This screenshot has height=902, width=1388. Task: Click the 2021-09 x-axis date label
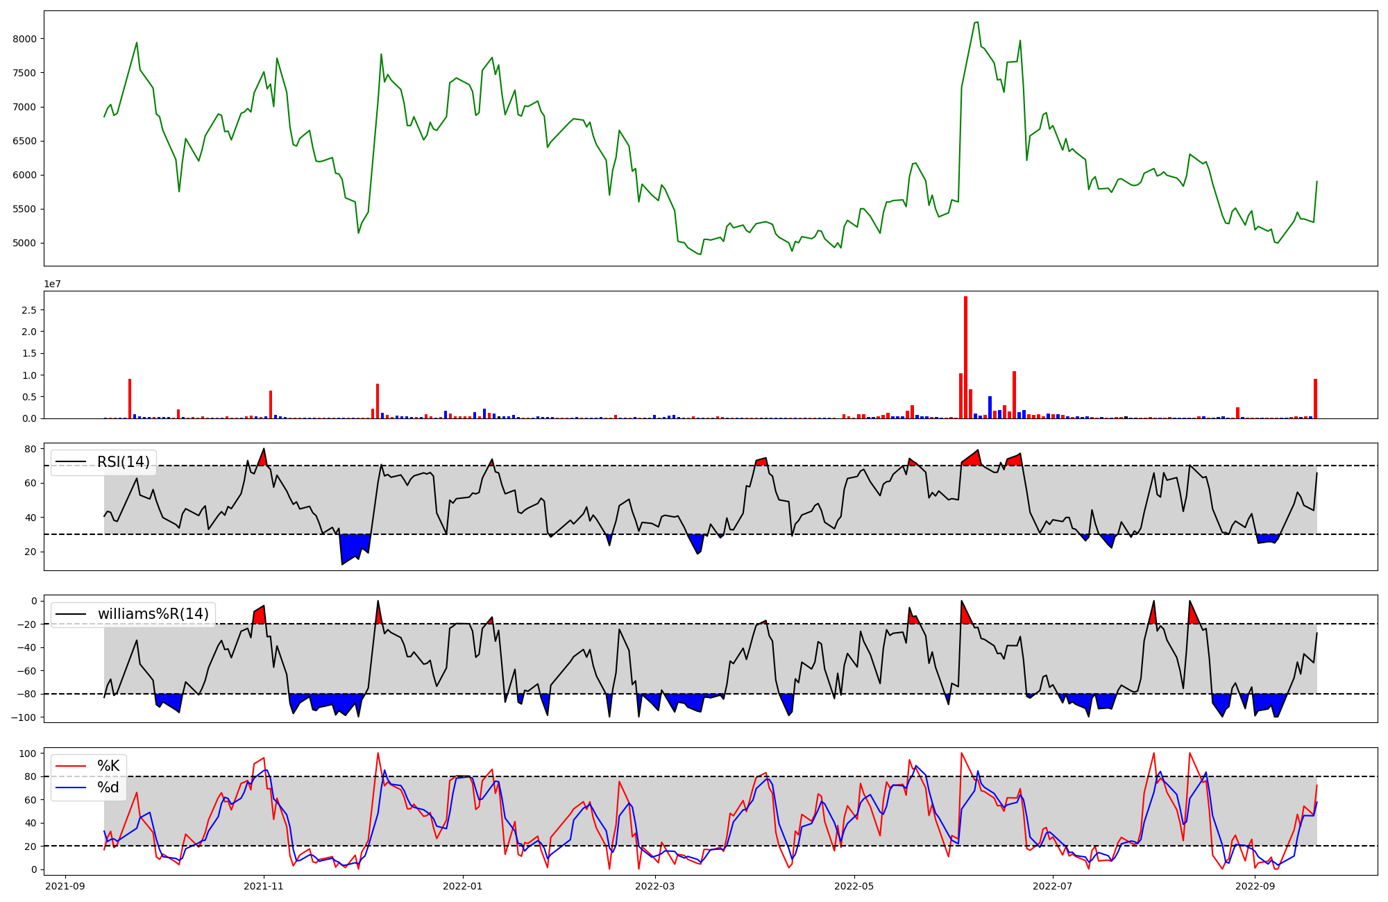pos(65,886)
